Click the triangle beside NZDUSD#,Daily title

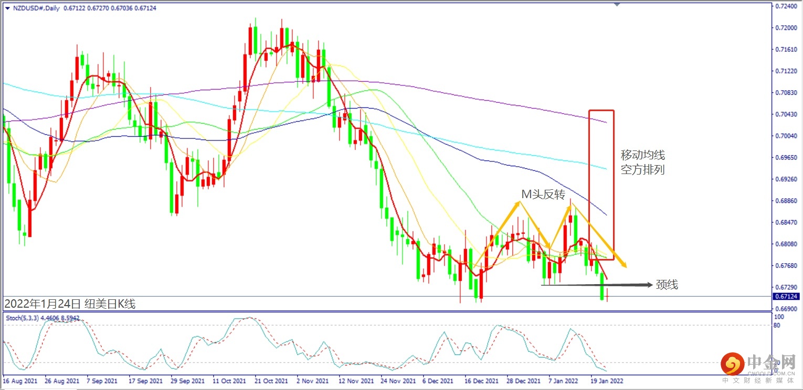click(7, 8)
